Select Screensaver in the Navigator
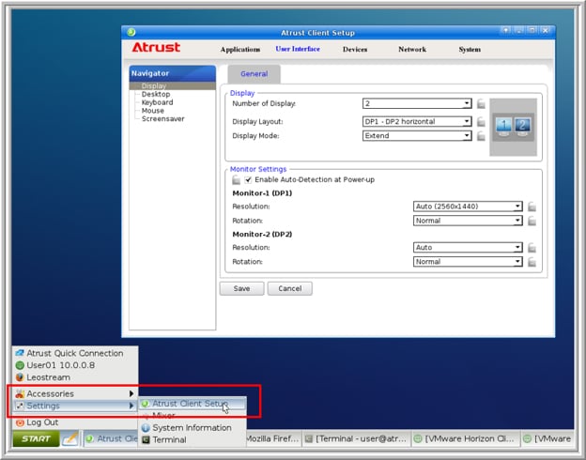 coord(163,119)
